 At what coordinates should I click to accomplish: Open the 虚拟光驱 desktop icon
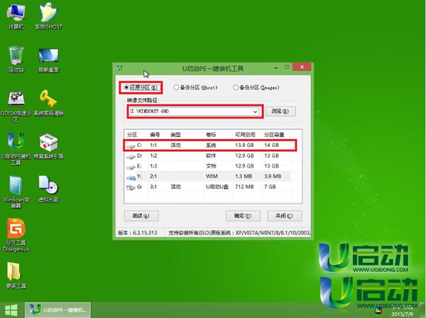click(48, 189)
